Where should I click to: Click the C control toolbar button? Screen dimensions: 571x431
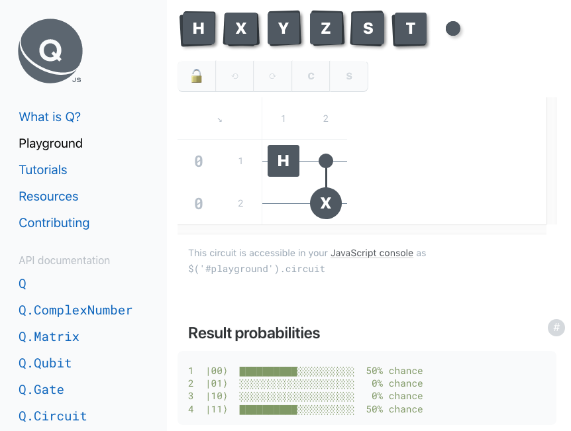[311, 76]
